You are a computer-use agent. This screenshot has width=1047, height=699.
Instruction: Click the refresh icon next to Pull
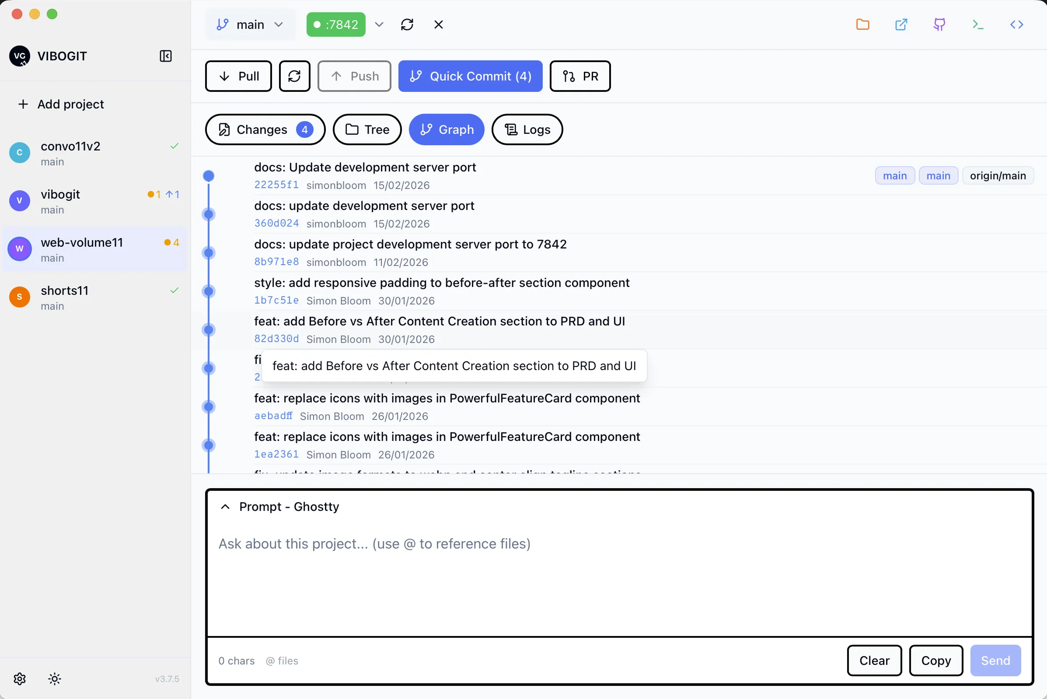tap(294, 76)
